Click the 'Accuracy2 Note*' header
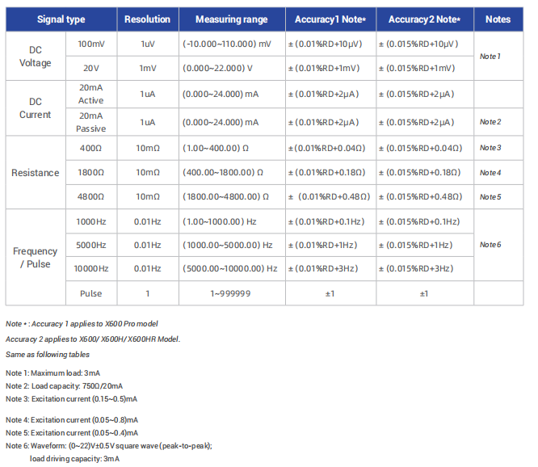 pos(424,19)
